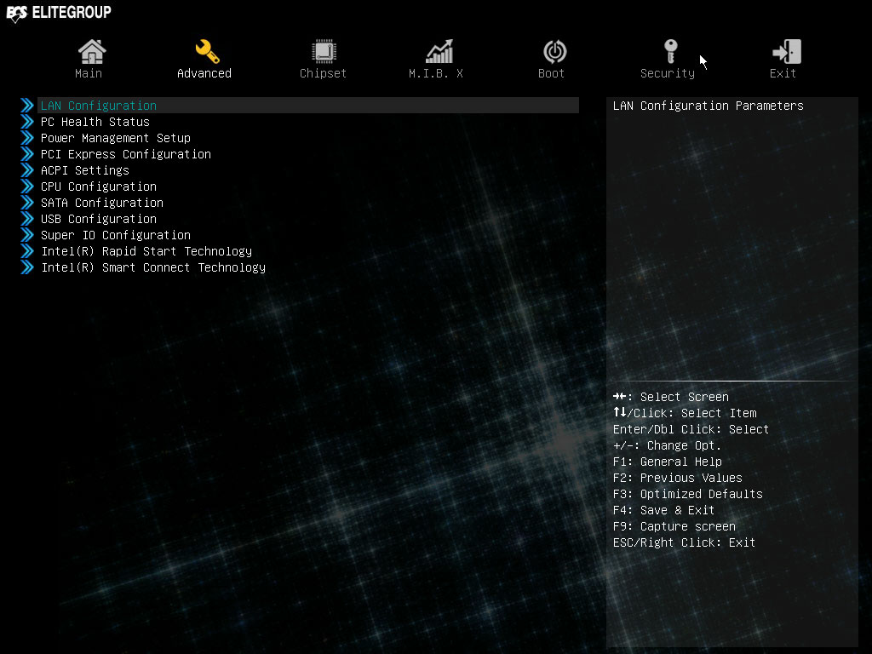Click chevron arrow beside USB Configuration
The image size is (872, 654).
pos(26,218)
